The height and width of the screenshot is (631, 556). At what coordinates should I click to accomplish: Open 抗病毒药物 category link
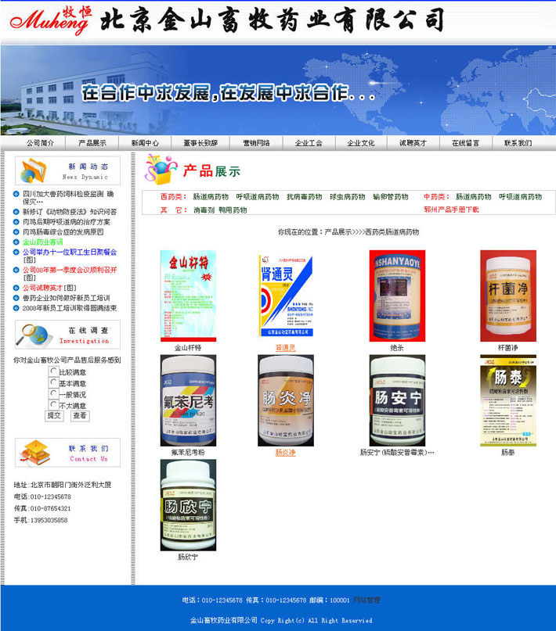(x=304, y=197)
